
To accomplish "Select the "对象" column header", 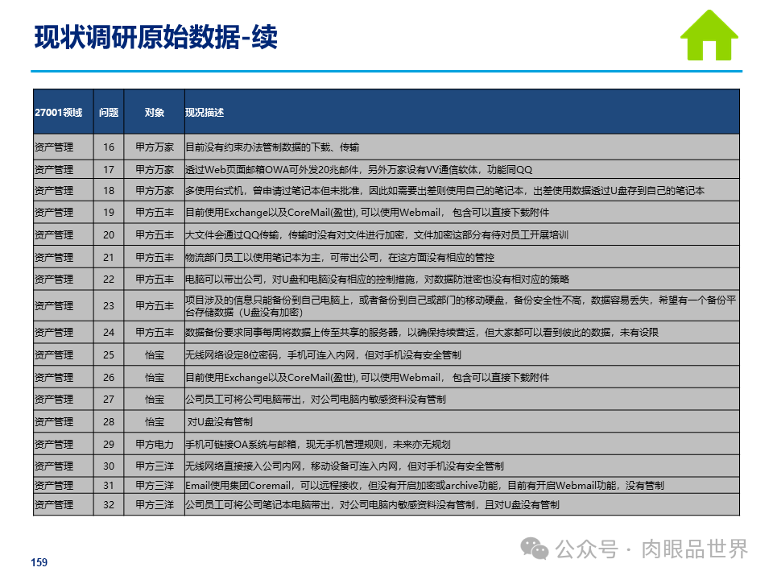I will point(155,113).
